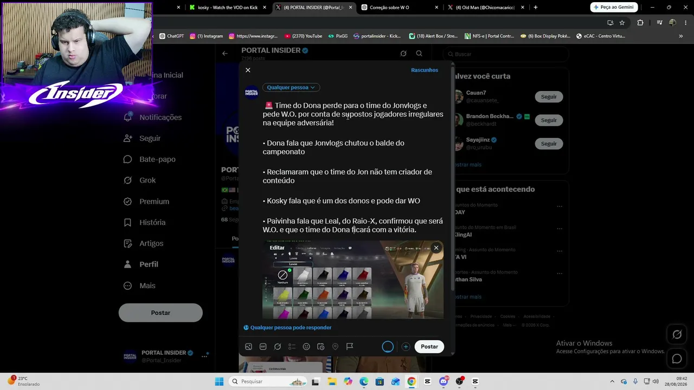Switch to the Old Man X tab

[x=486, y=8]
